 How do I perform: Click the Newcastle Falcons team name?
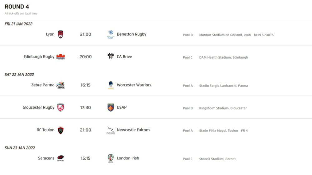point(133,130)
